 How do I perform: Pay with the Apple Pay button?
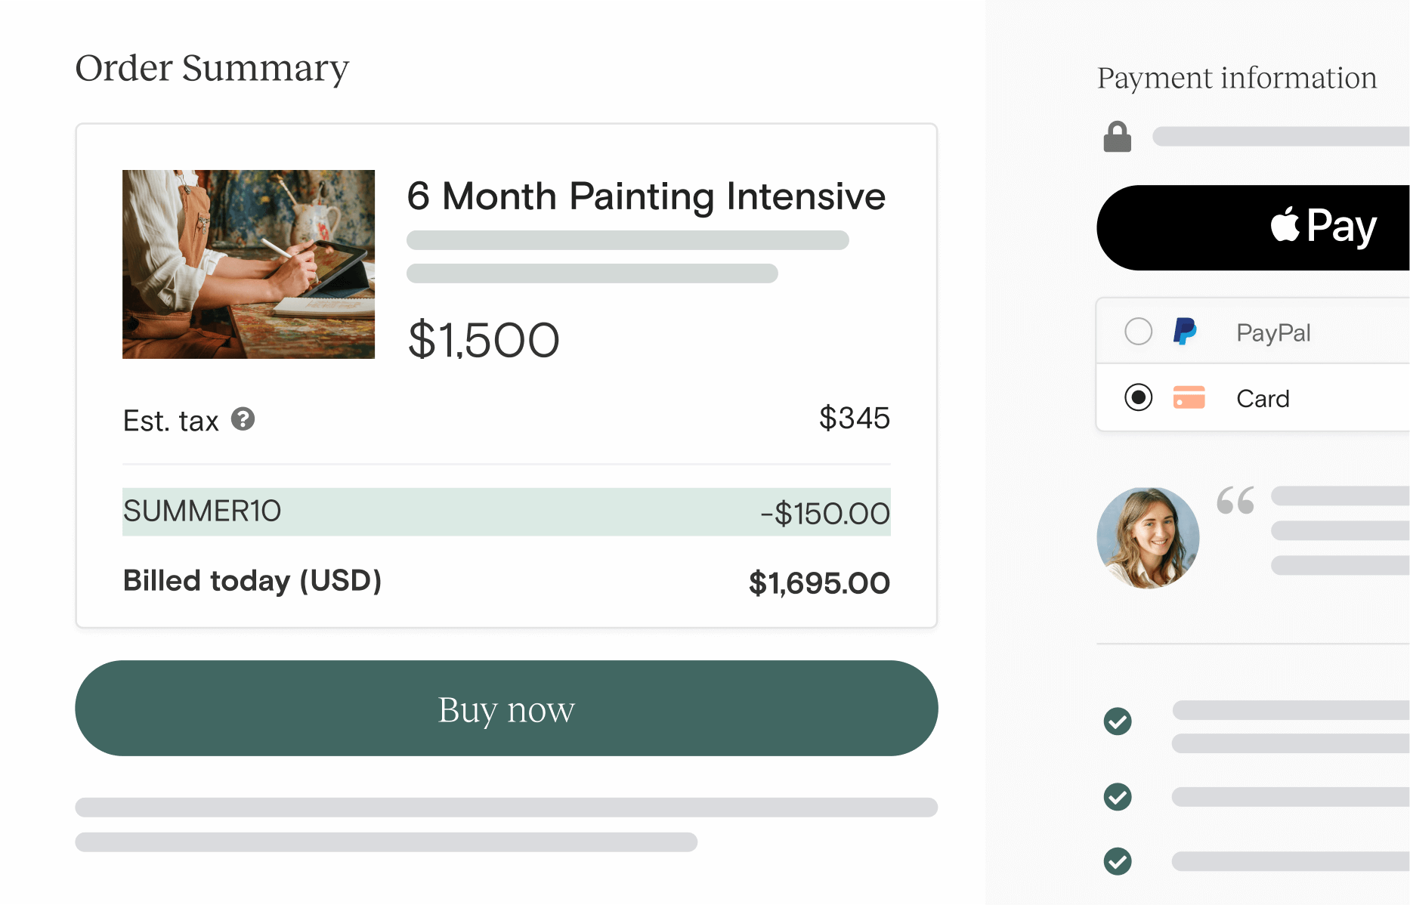pos(1253,227)
